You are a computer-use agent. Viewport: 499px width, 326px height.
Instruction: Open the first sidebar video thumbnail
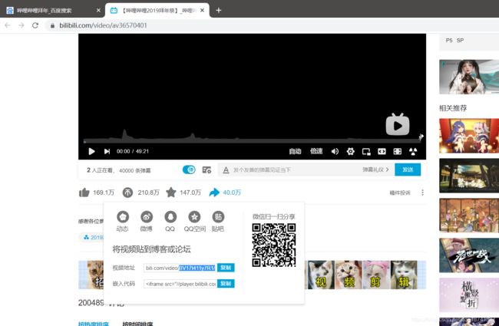(x=469, y=77)
